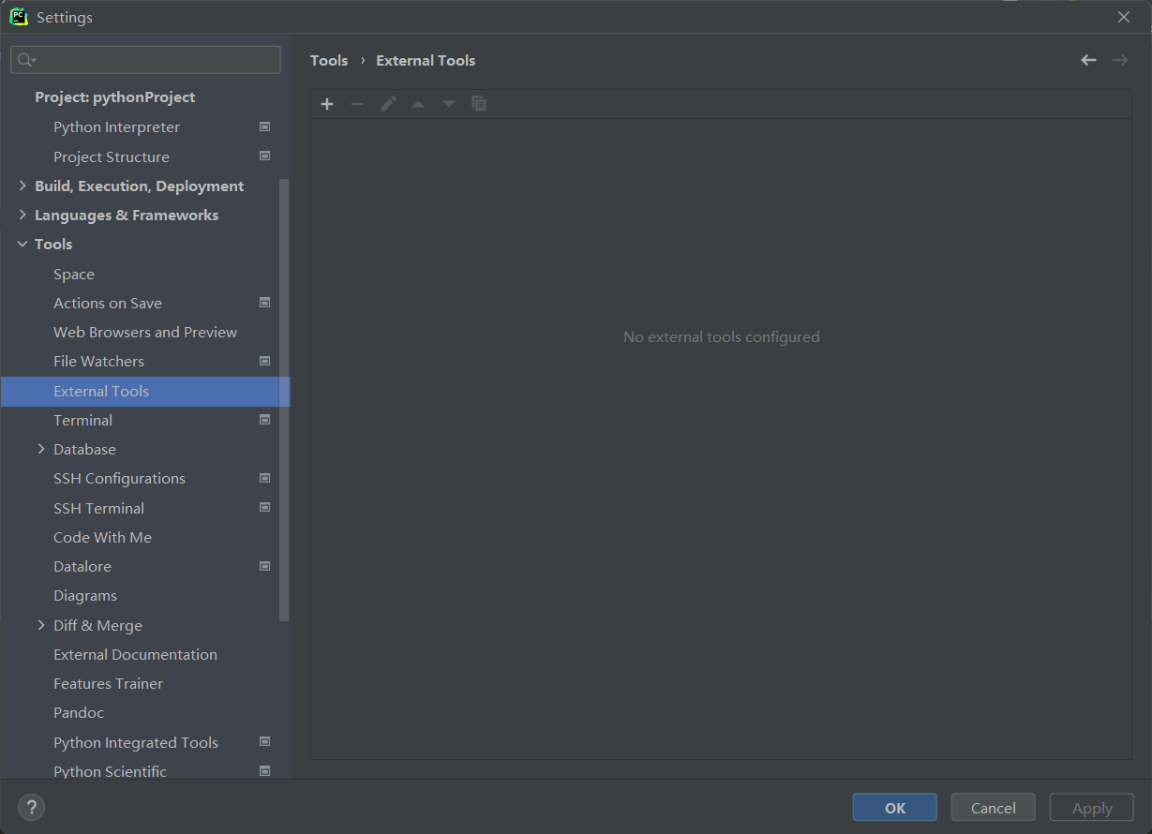This screenshot has width=1152, height=834.
Task: Select Database settings
Action: click(x=84, y=449)
